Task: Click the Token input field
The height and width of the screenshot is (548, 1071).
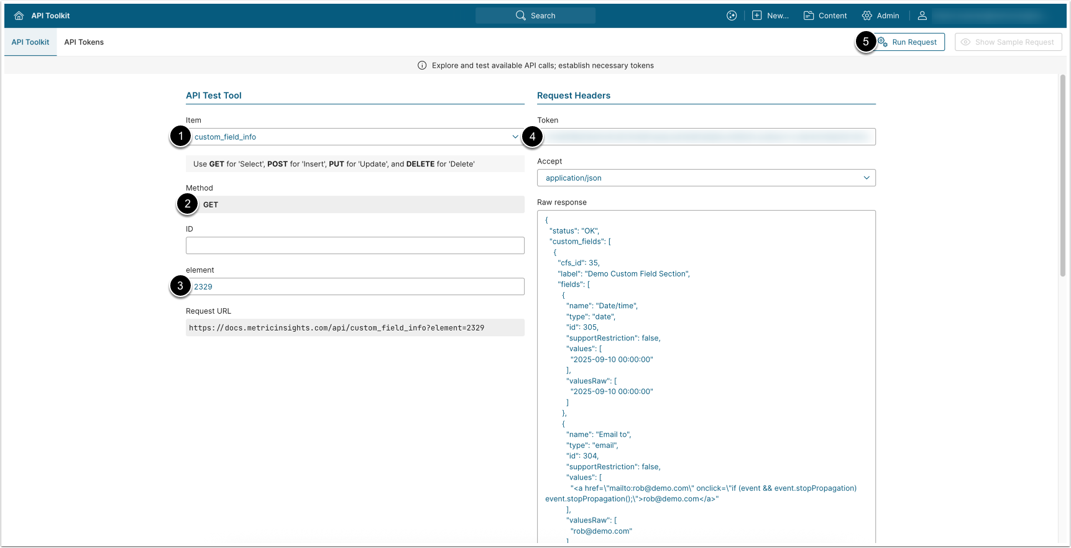Action: pos(706,137)
